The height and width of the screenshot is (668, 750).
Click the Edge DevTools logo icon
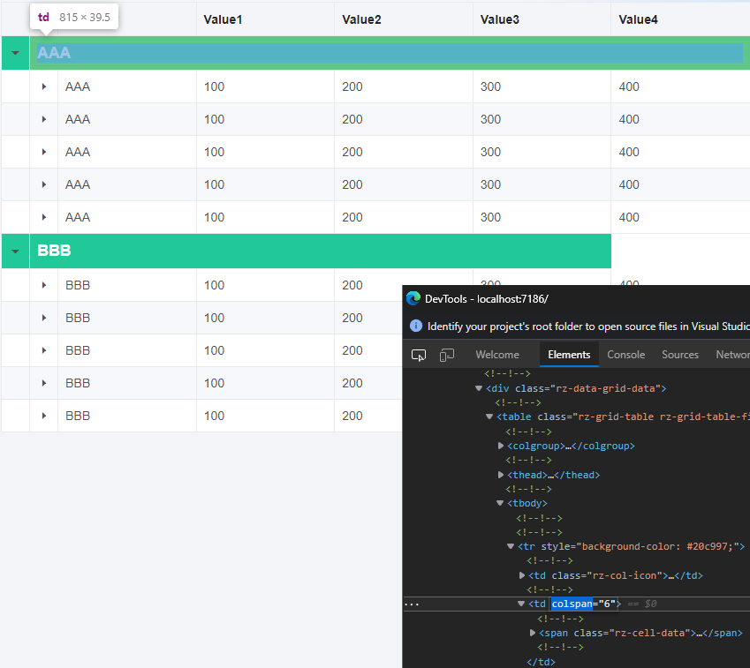[x=413, y=298]
